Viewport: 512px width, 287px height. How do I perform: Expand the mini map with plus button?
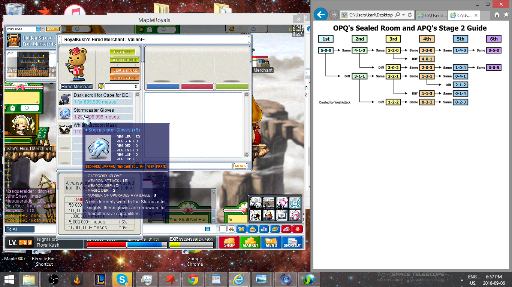point(43,29)
